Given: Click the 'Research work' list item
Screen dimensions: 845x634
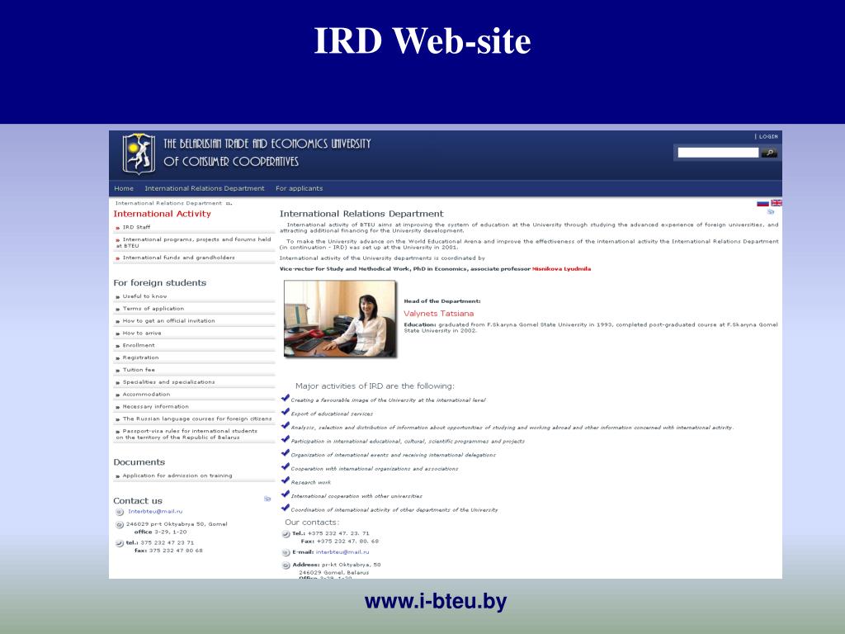Looking at the screenshot, I should pos(311,482).
